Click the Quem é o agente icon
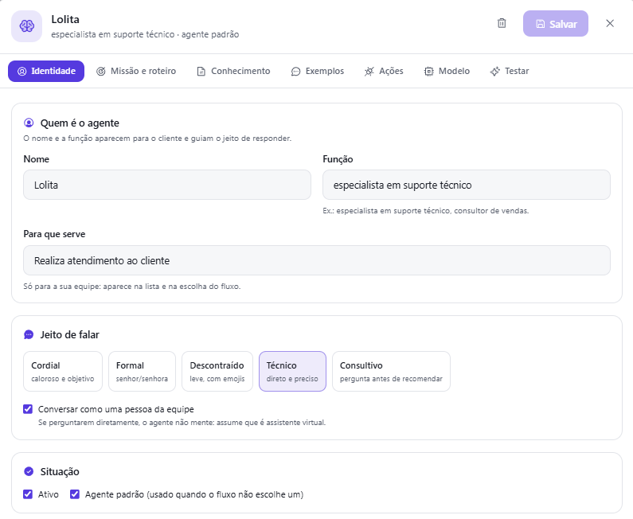 (x=29, y=123)
